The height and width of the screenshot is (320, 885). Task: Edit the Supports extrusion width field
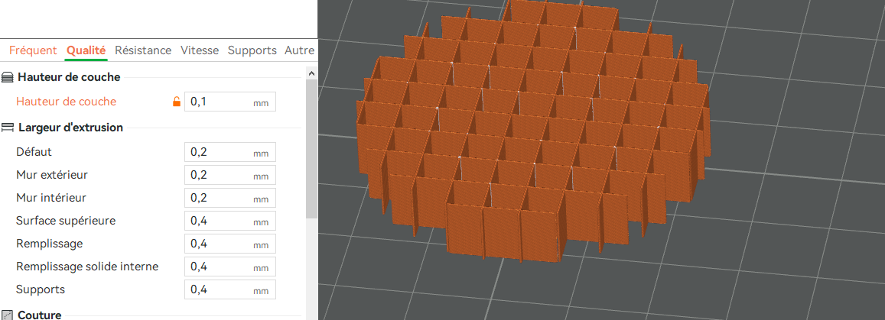pos(230,289)
